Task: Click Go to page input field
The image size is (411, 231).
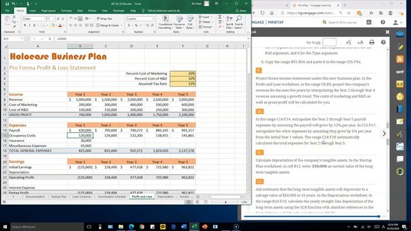Action: click(x=329, y=42)
